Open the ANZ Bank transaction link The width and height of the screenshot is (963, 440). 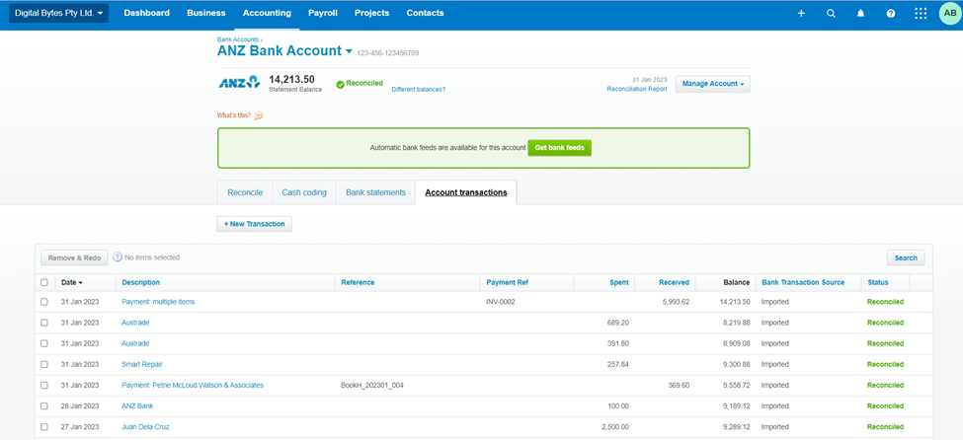137,406
